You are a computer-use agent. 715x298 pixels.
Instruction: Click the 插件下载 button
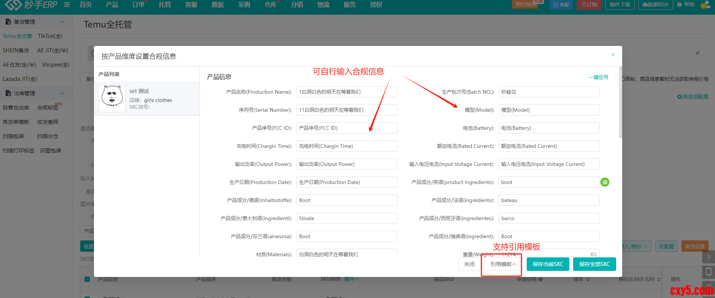coord(620,5)
